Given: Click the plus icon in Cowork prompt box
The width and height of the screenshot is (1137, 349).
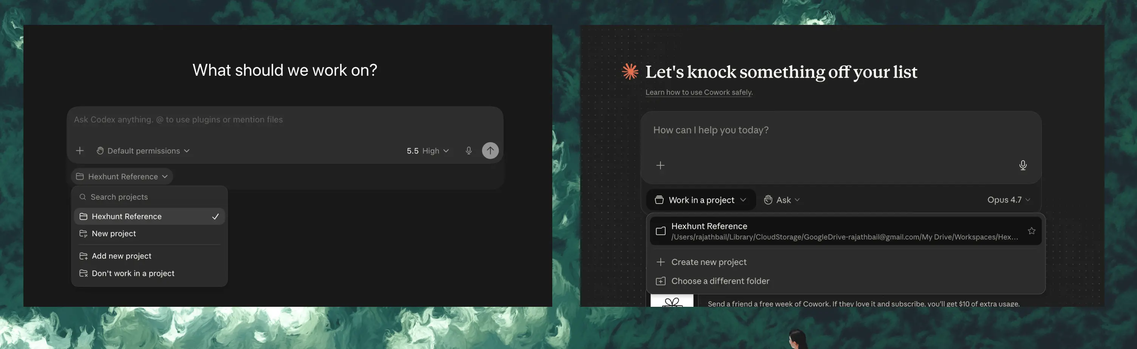Looking at the screenshot, I should pyautogui.click(x=660, y=165).
